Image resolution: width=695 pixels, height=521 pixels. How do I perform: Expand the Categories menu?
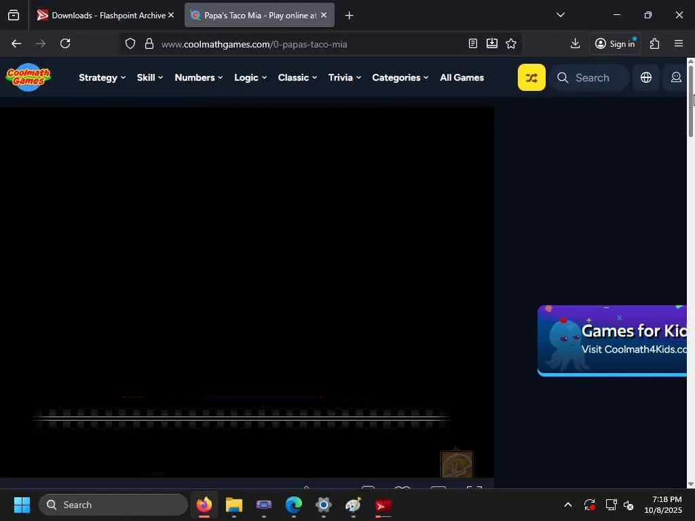(400, 77)
